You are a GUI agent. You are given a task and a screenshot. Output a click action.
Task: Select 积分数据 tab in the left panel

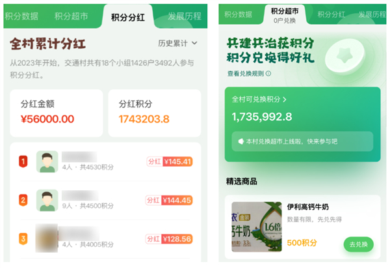(x=21, y=15)
